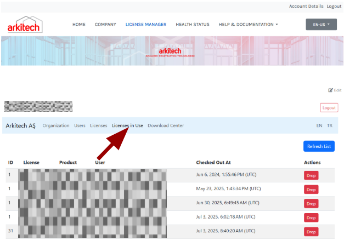Viewport: 344px width, 241px height.
Task: Select 'Jun 30, 2025, 6:49:45 AM (UTC)' cell
Action: click(x=228, y=203)
